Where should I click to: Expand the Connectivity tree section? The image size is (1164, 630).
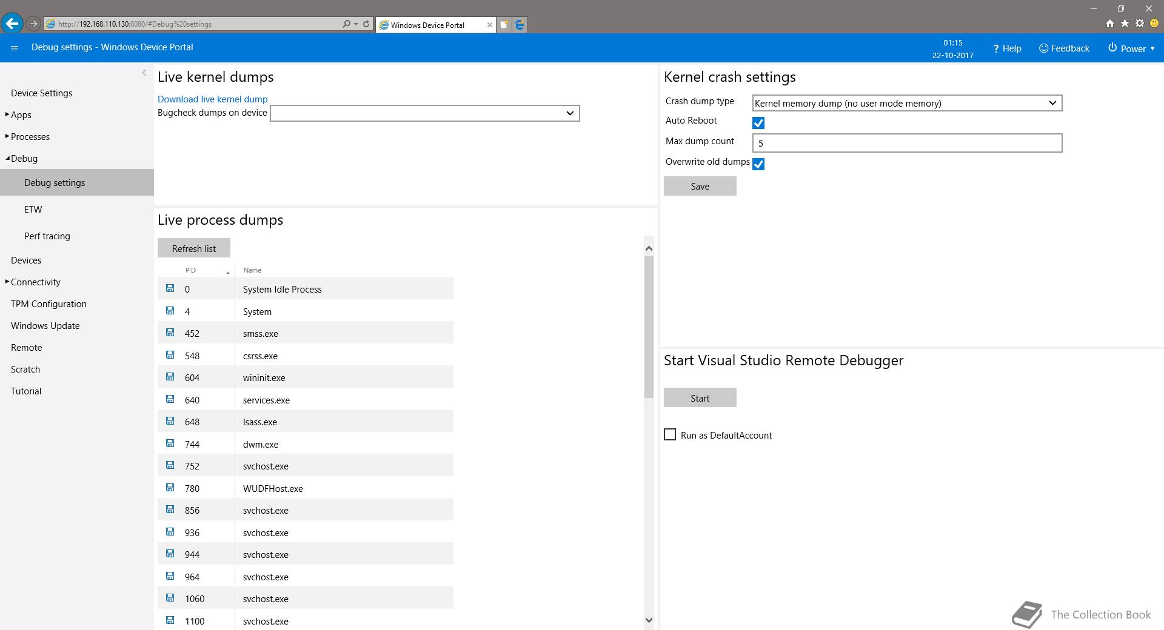[x=7, y=282]
